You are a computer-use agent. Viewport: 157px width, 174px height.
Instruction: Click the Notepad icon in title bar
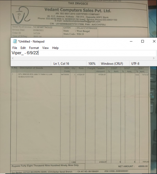(15, 41)
